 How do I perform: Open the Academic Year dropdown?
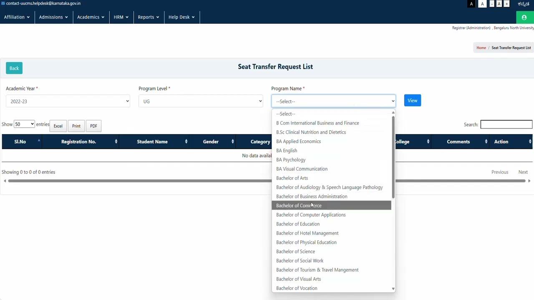(68, 101)
